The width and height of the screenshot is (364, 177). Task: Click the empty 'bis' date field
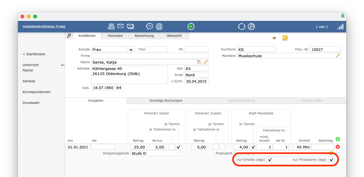pos(103,147)
